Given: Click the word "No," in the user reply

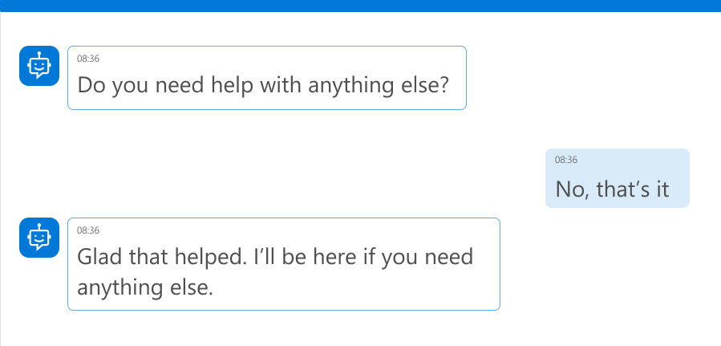Looking at the screenshot, I should pos(572,190).
